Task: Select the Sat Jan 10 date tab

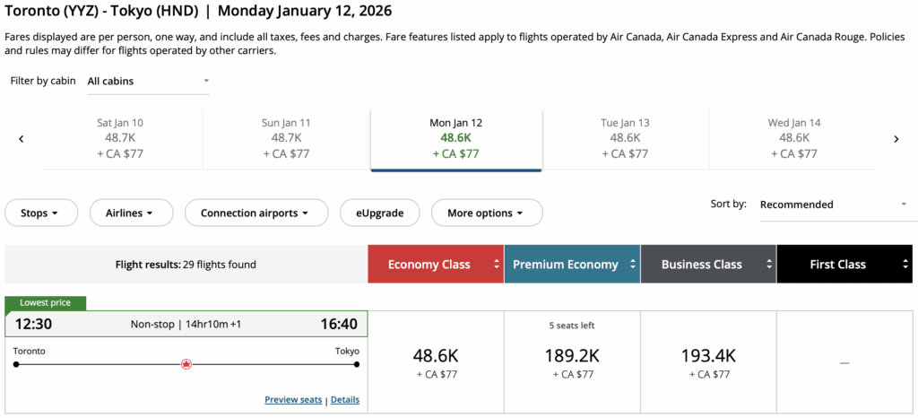Action: point(120,138)
